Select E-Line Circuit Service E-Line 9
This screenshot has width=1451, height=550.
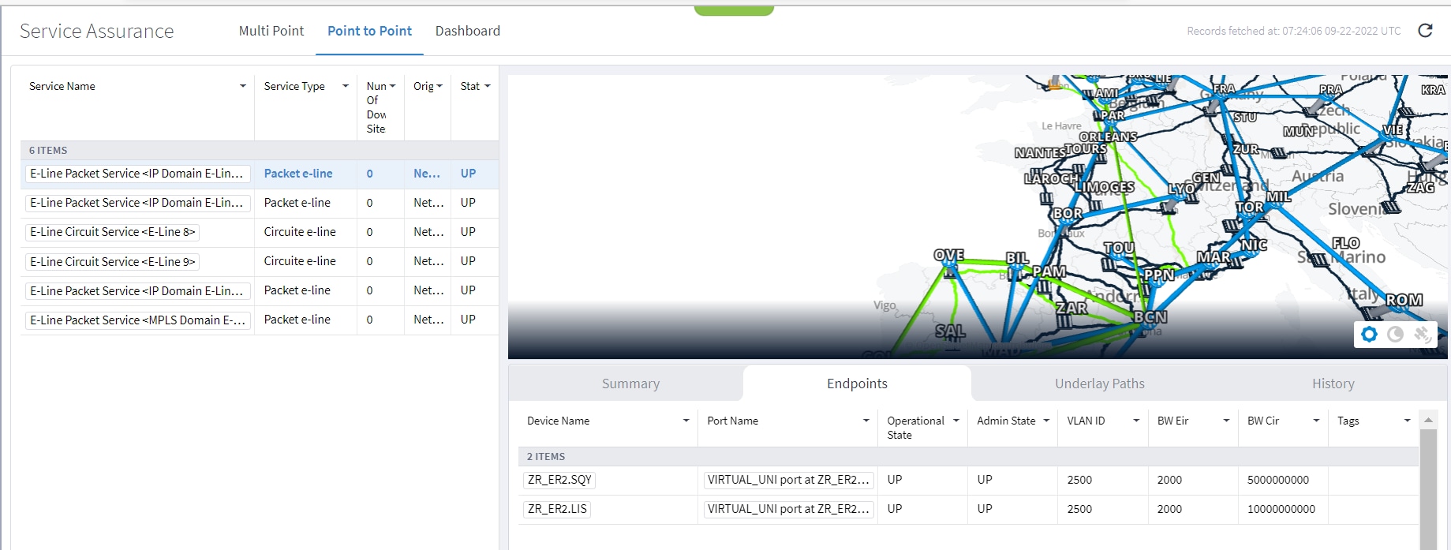112,261
